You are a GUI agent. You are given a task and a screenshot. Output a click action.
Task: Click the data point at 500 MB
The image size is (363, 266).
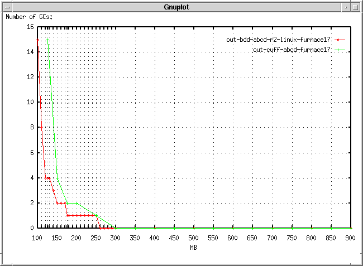[194, 228]
